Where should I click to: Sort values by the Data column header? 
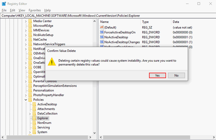(x=194, y=22)
